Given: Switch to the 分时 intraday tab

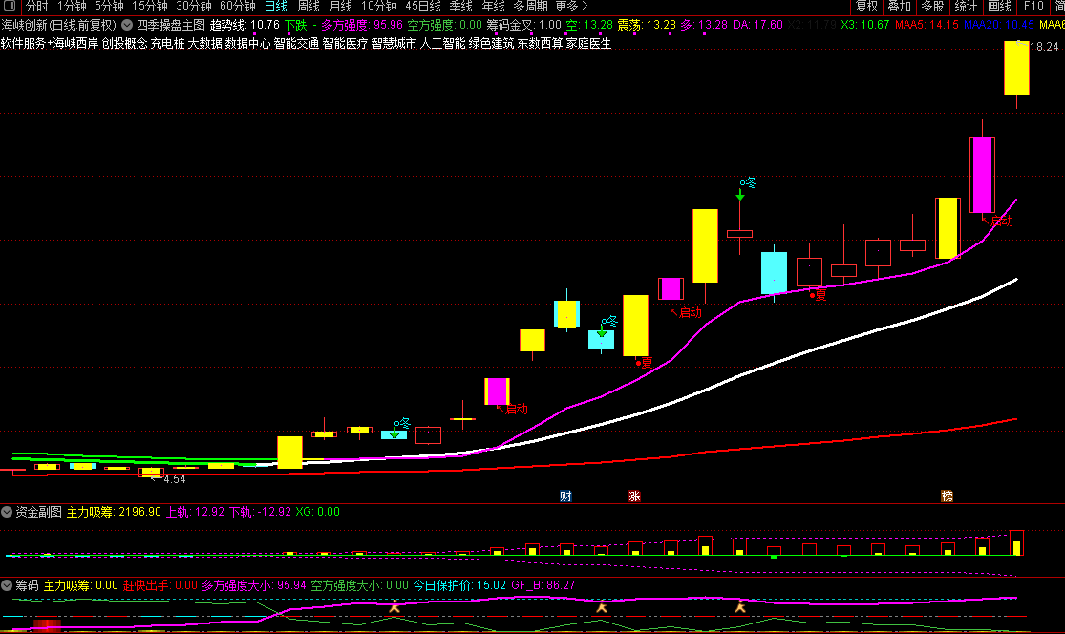Looking at the screenshot, I should pos(36,6).
